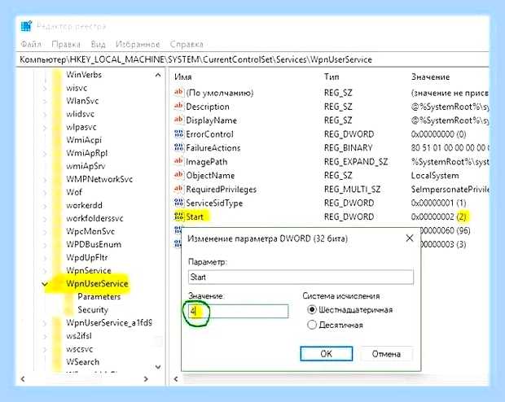Screen dimensions: 505x402
Task: Click the Значение column header
Action: 430,77
